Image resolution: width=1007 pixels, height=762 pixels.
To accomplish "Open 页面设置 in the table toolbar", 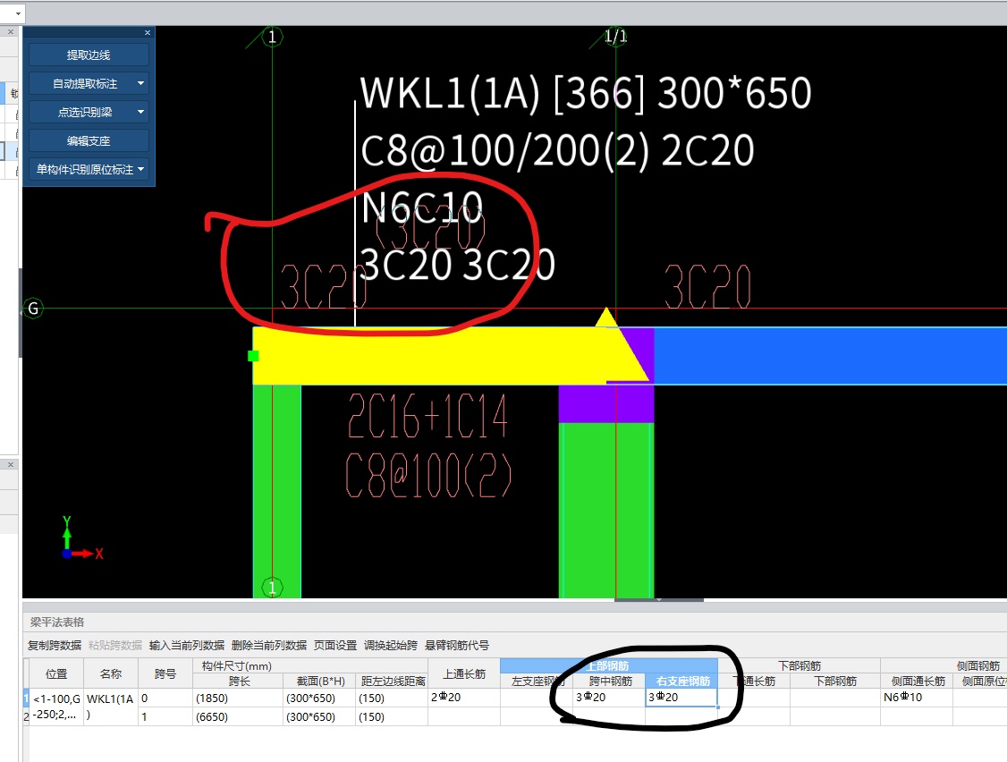I will (335, 645).
